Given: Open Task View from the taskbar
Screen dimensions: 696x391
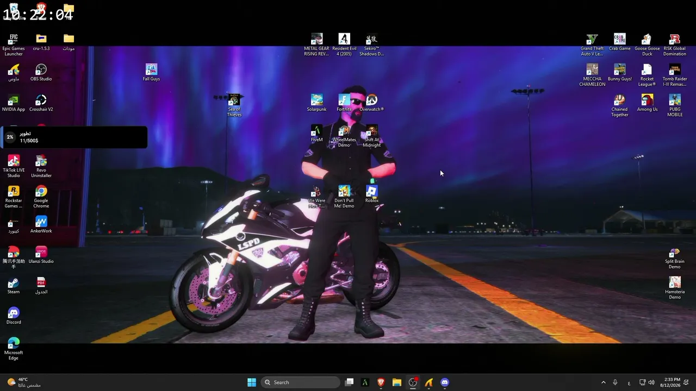Looking at the screenshot, I should coord(350,382).
